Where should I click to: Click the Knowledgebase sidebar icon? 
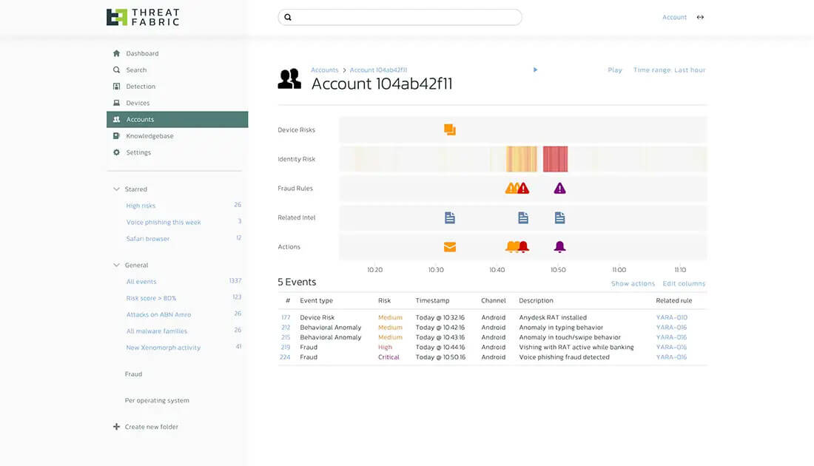pos(116,135)
